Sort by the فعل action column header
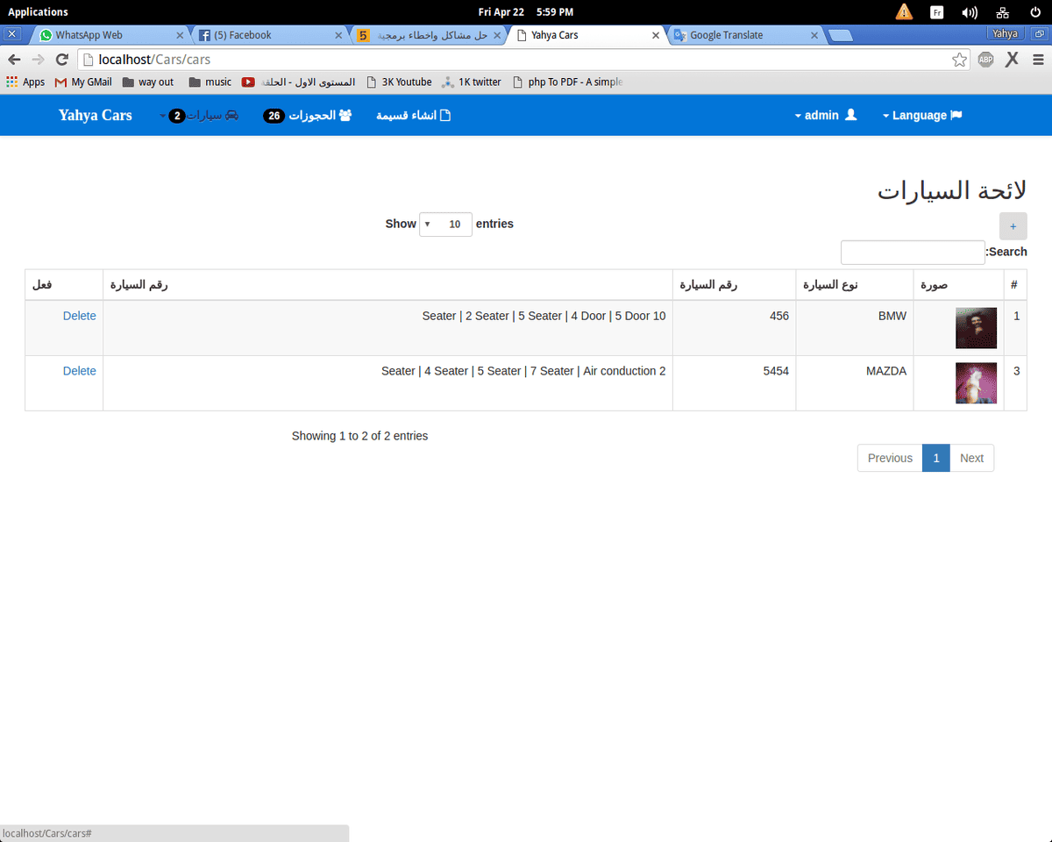1052x842 pixels. tap(64, 285)
